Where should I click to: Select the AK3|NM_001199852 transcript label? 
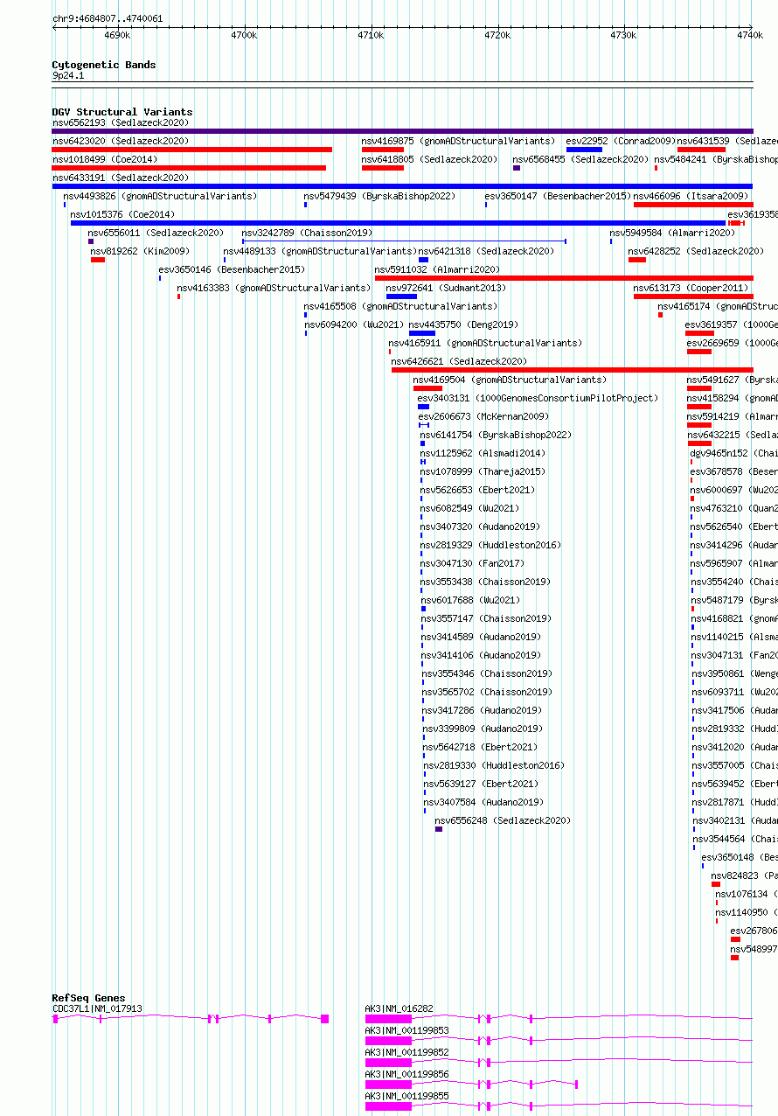pos(406,1052)
